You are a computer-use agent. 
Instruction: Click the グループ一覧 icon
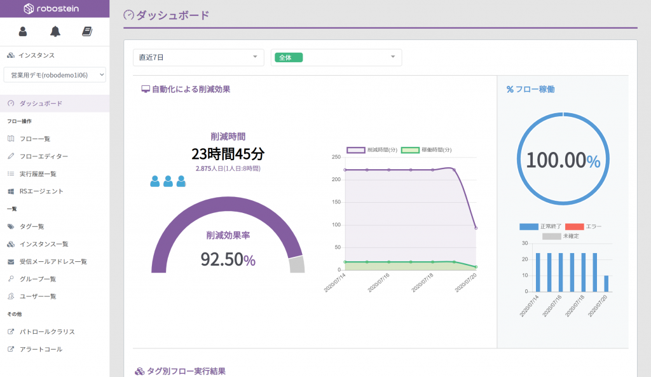tap(11, 279)
